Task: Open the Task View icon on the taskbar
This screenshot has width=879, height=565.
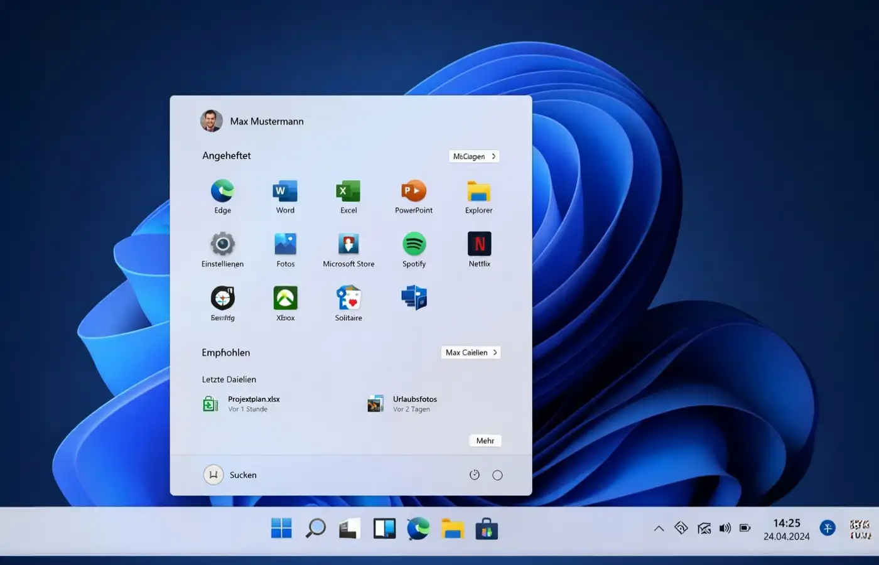Action: point(350,529)
